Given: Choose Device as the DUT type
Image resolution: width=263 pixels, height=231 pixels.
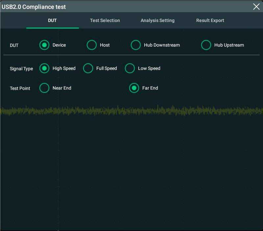Looking at the screenshot, I should click(x=44, y=45).
